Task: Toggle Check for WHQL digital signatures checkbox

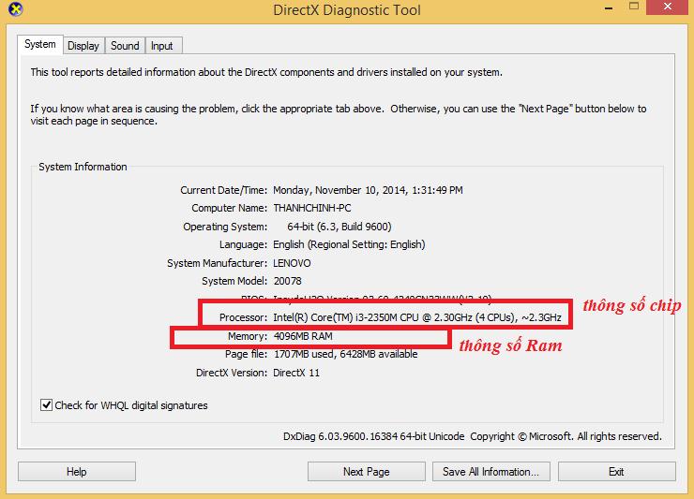Action: click(46, 404)
